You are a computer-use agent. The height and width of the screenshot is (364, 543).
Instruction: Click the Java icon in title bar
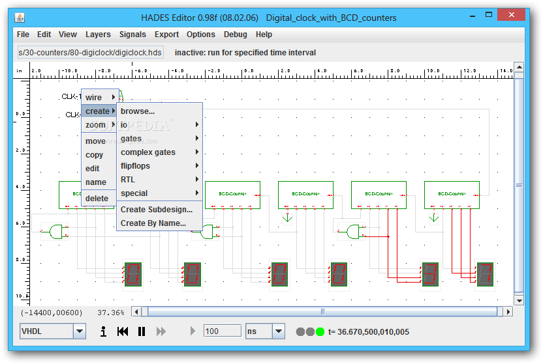coord(20,18)
